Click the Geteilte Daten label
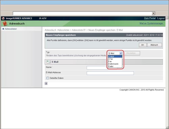 click(56, 78)
